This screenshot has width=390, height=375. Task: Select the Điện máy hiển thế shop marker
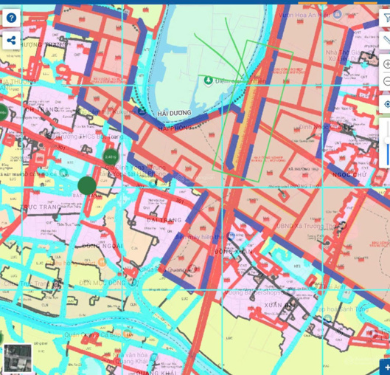(231, 235)
